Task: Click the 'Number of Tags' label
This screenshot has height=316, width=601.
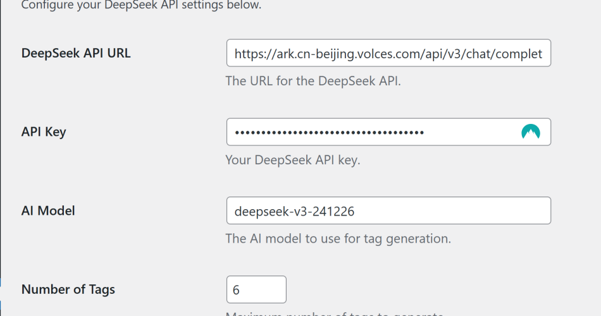Action: [68, 289]
